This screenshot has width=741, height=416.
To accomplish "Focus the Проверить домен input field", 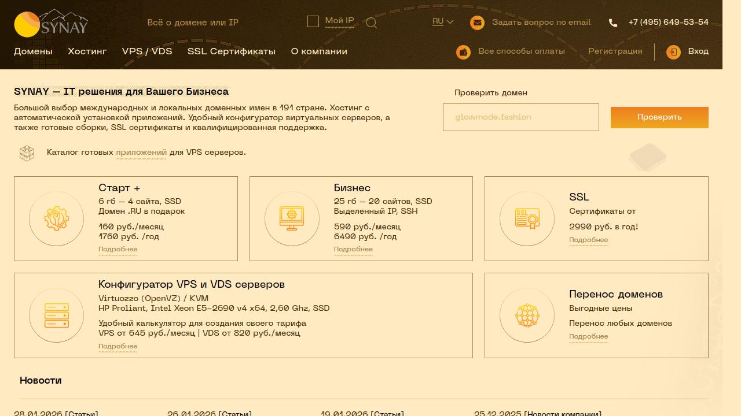I will tap(521, 117).
